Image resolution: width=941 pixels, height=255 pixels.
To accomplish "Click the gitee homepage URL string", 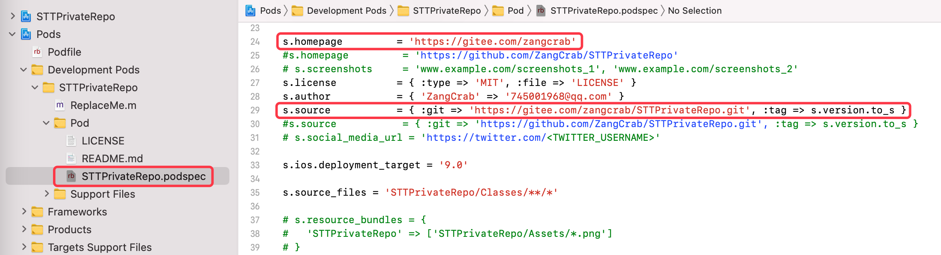I will click(492, 42).
